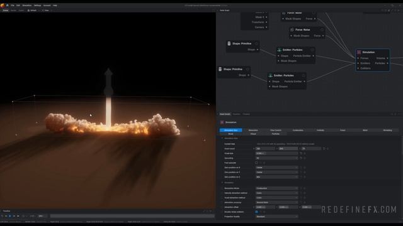Open the Account menu
403x226 pixels.
[47, 6]
